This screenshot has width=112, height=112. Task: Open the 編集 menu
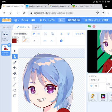(x=33, y=20)
